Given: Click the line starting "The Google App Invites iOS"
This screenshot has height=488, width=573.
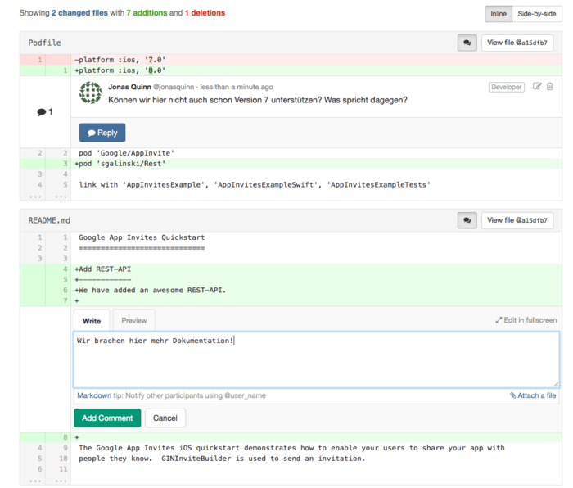Looking at the screenshot, I should [291, 448].
